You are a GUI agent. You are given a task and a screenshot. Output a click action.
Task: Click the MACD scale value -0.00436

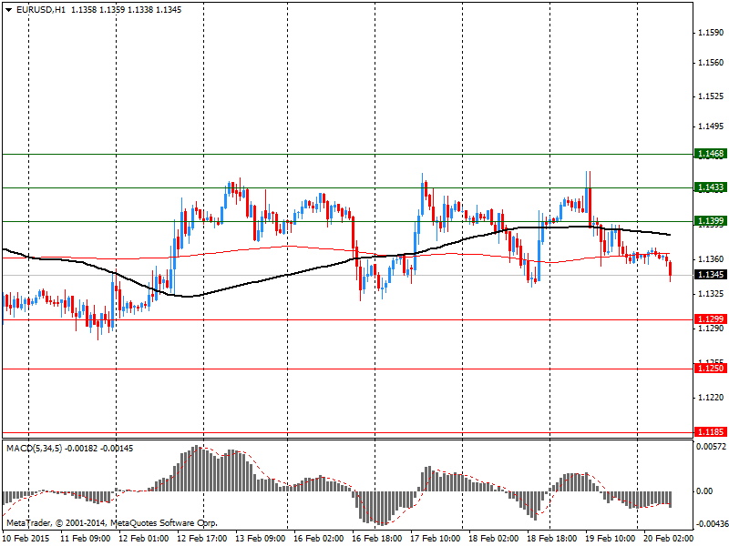711,524
